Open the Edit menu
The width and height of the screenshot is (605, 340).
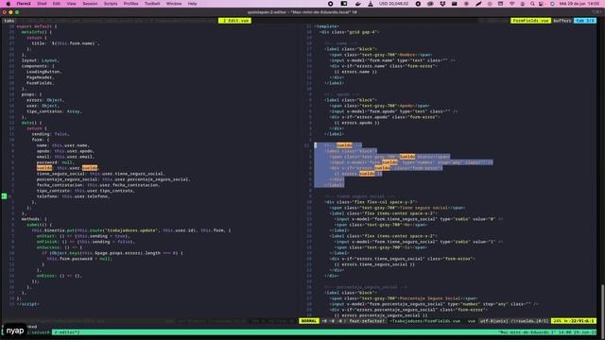pos(57,4)
